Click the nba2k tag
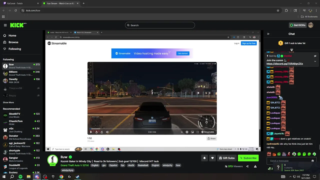Screen dimensions: 320x180 coord(131,165)
